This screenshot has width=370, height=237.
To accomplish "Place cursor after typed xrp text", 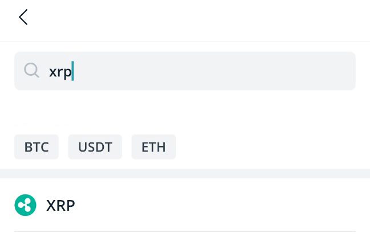I will tap(73, 71).
